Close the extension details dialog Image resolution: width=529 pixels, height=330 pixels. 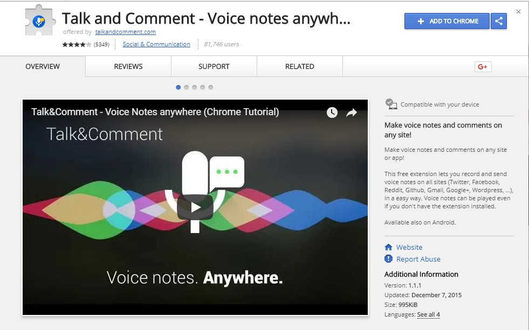pos(519,12)
